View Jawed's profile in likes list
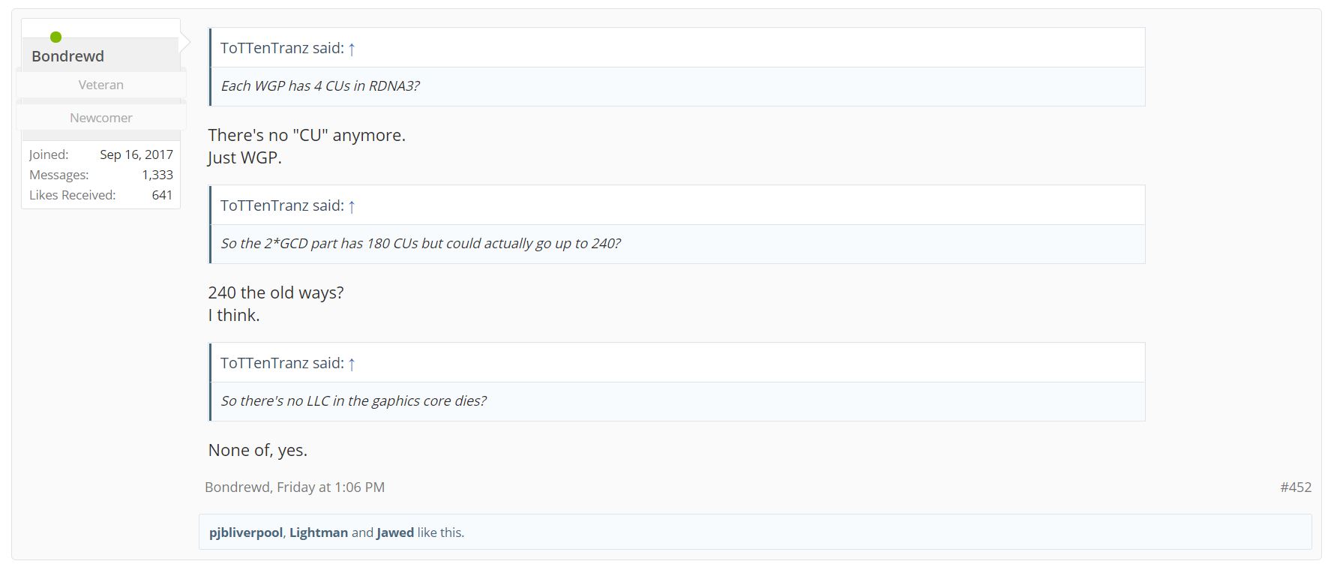This screenshot has width=1334, height=567. [395, 532]
